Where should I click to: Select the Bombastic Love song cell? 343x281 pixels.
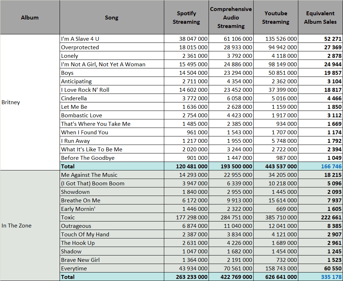[x=112, y=116]
